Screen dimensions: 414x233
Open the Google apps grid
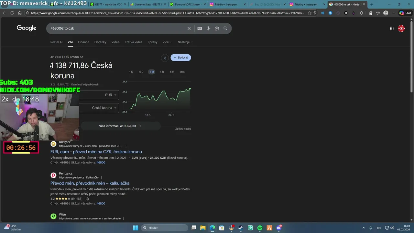(392, 28)
